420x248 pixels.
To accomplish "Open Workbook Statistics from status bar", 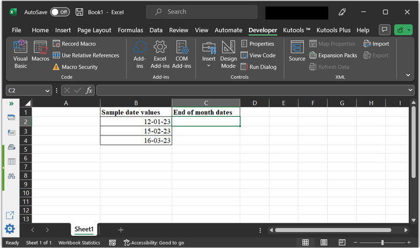I will 79,243.
